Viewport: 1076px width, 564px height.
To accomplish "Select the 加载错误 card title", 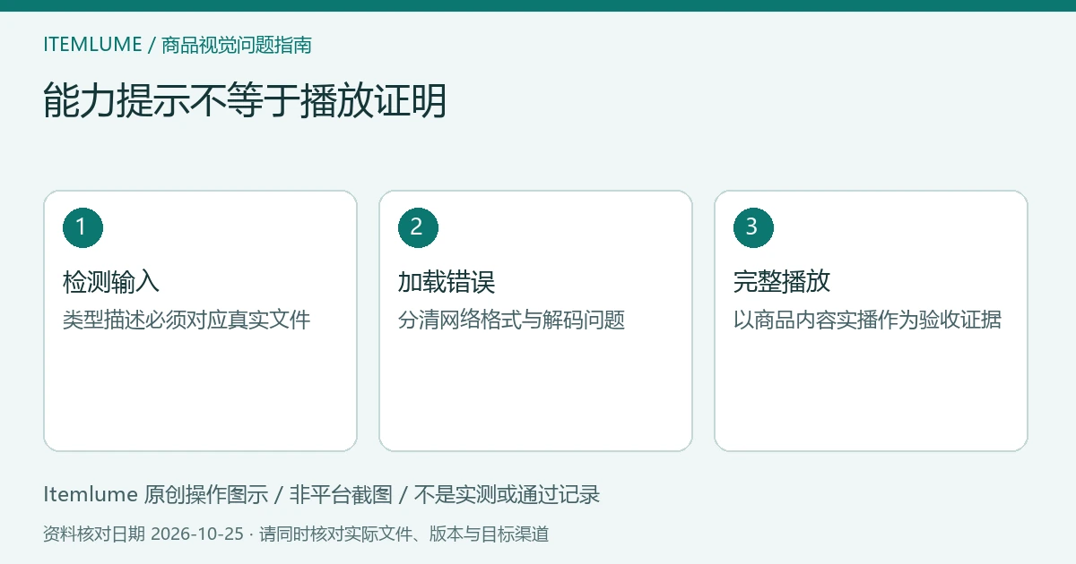I will pos(447,282).
